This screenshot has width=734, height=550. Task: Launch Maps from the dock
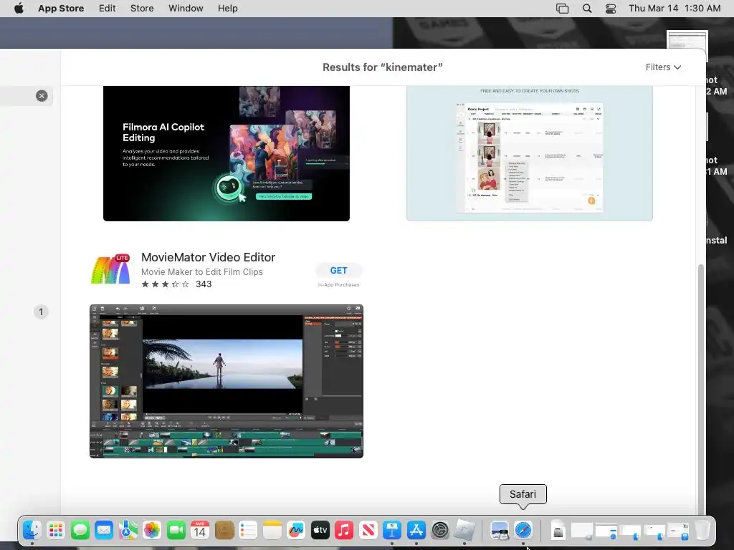click(128, 531)
